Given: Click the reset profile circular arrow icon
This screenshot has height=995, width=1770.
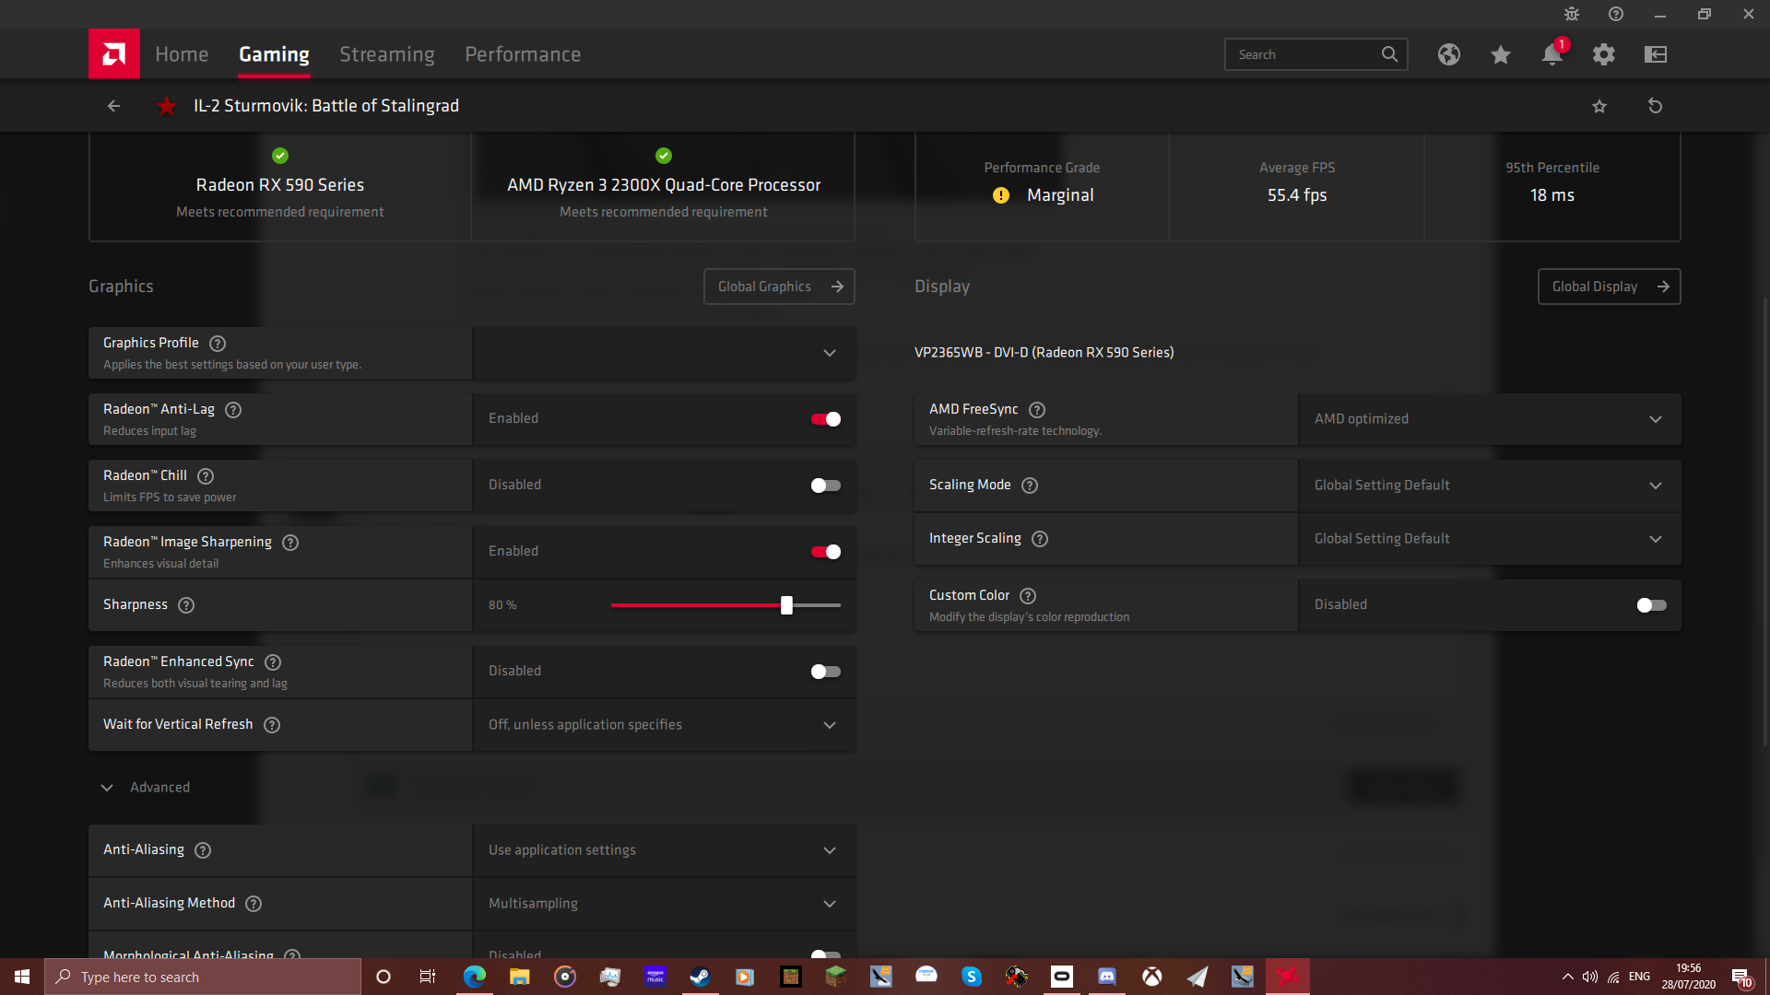Looking at the screenshot, I should coord(1655,106).
